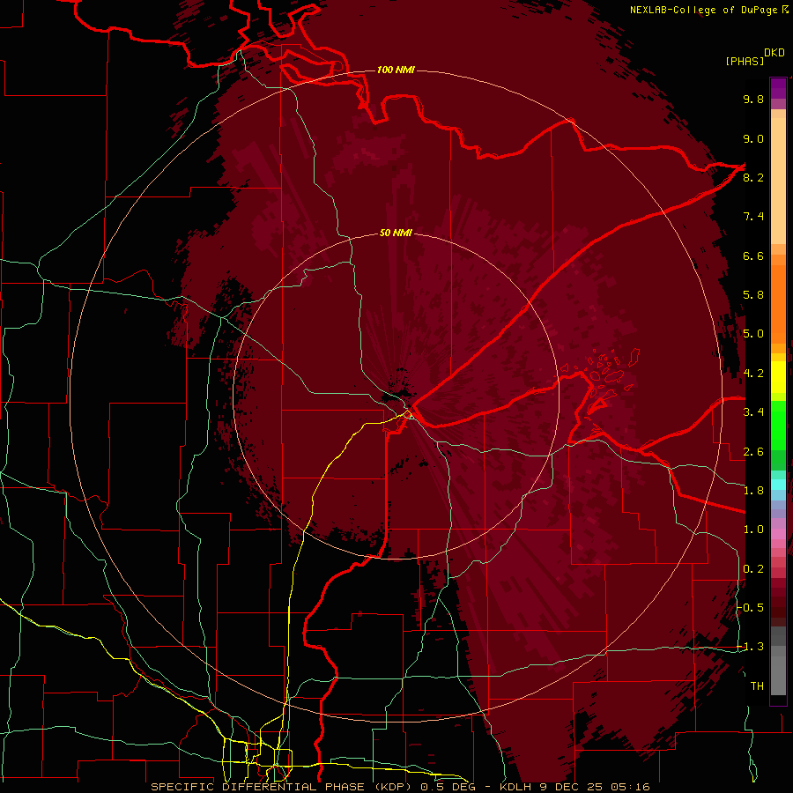This screenshot has height=793, width=793.
Task: Click the 3.4 value on the color scale
Action: click(x=753, y=412)
